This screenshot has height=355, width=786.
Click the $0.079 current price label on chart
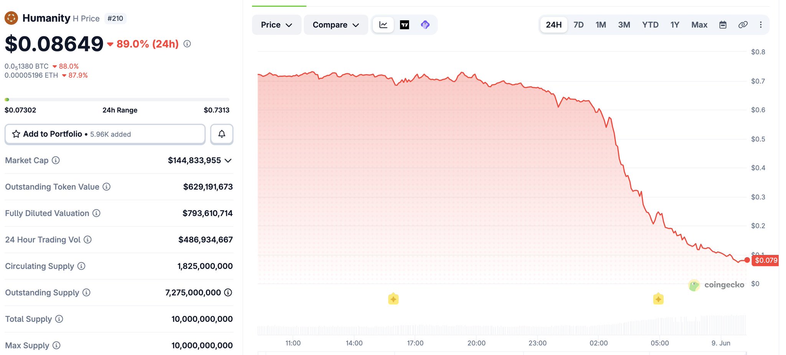pos(766,260)
